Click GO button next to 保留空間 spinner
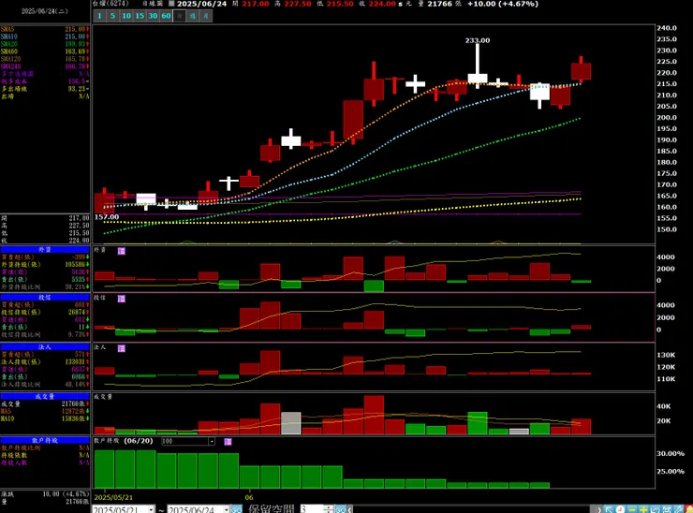 340,509
